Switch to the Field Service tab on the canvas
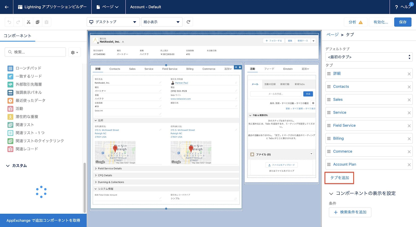The image size is (416, 227). click(170, 69)
